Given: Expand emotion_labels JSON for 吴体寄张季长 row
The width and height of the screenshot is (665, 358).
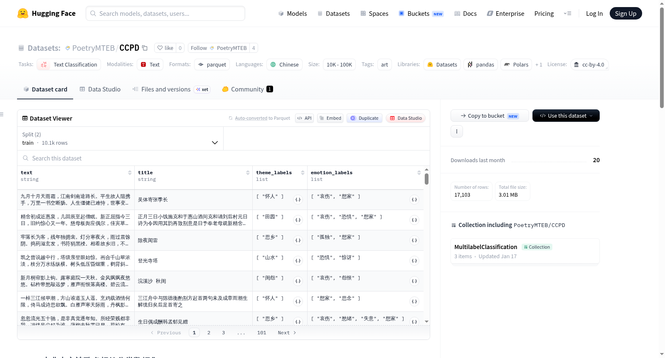Looking at the screenshot, I should pyautogui.click(x=414, y=200).
